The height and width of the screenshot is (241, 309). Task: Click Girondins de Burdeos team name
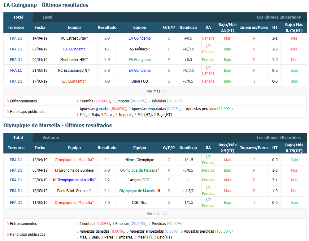76,170
